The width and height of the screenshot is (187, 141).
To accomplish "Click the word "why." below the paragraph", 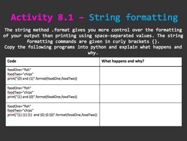I will pos(93,53).
